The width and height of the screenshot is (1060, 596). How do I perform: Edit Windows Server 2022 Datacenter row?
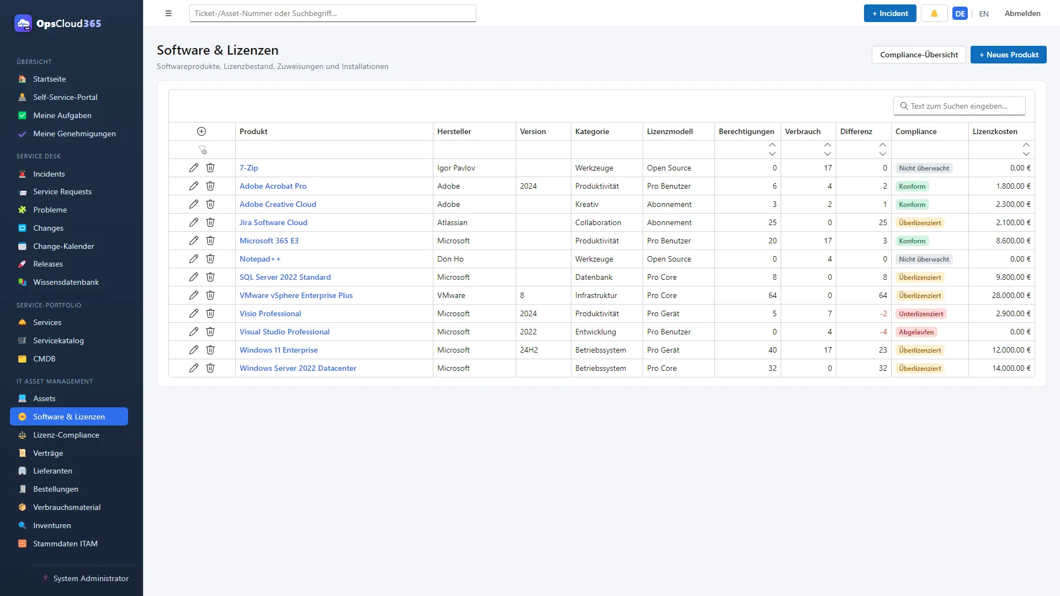tap(194, 368)
